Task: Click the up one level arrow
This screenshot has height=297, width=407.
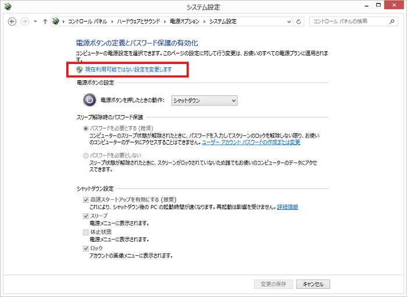Action: [45, 22]
